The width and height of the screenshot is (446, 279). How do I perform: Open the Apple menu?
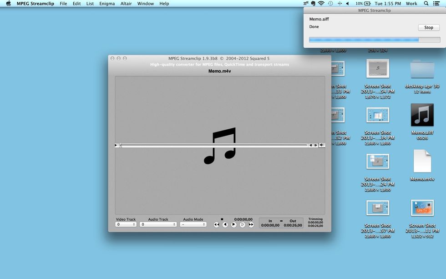[9, 3]
